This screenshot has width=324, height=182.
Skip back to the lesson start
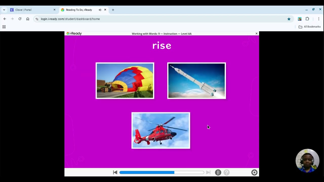coord(115,172)
